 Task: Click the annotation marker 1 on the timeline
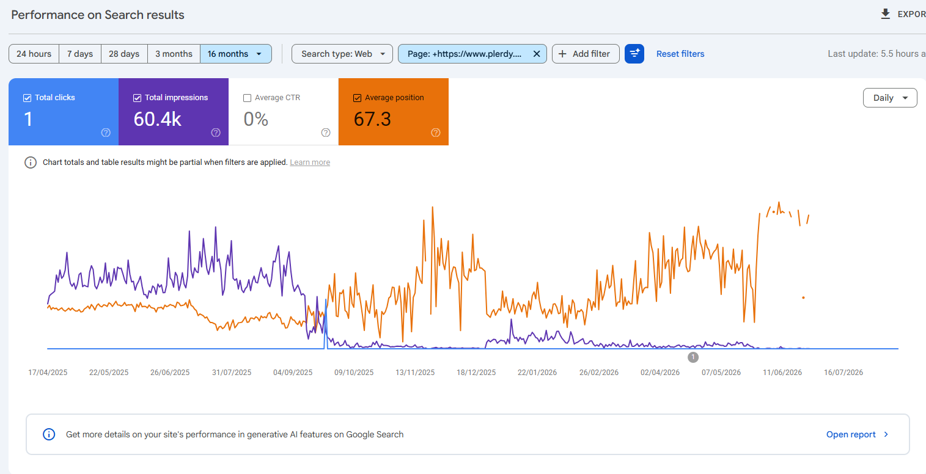click(693, 357)
